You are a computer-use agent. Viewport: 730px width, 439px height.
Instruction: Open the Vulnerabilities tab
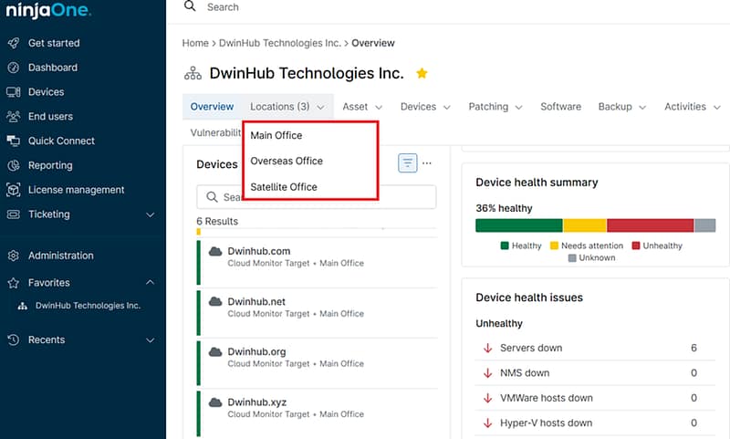[x=215, y=132]
